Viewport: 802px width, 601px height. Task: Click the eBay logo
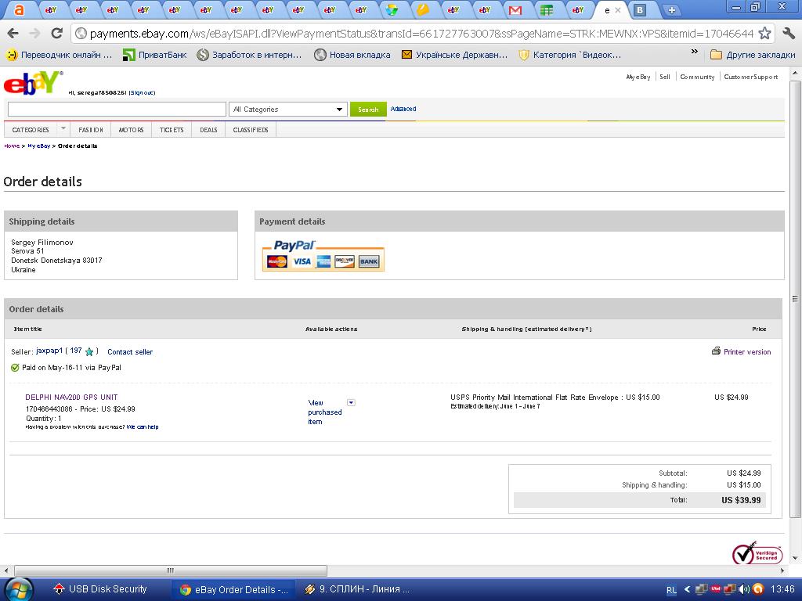tap(33, 83)
